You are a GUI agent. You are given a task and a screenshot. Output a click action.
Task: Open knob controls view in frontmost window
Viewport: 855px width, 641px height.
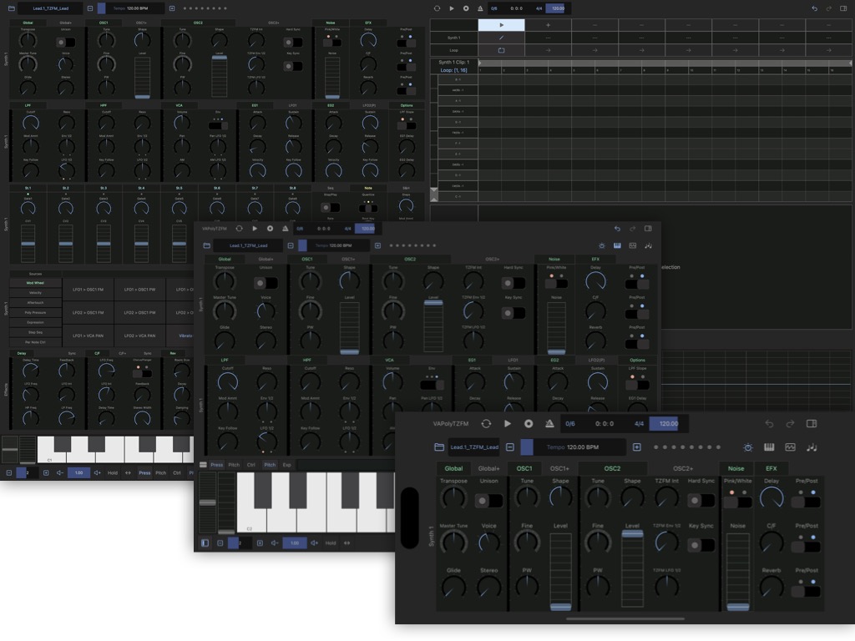(x=748, y=447)
